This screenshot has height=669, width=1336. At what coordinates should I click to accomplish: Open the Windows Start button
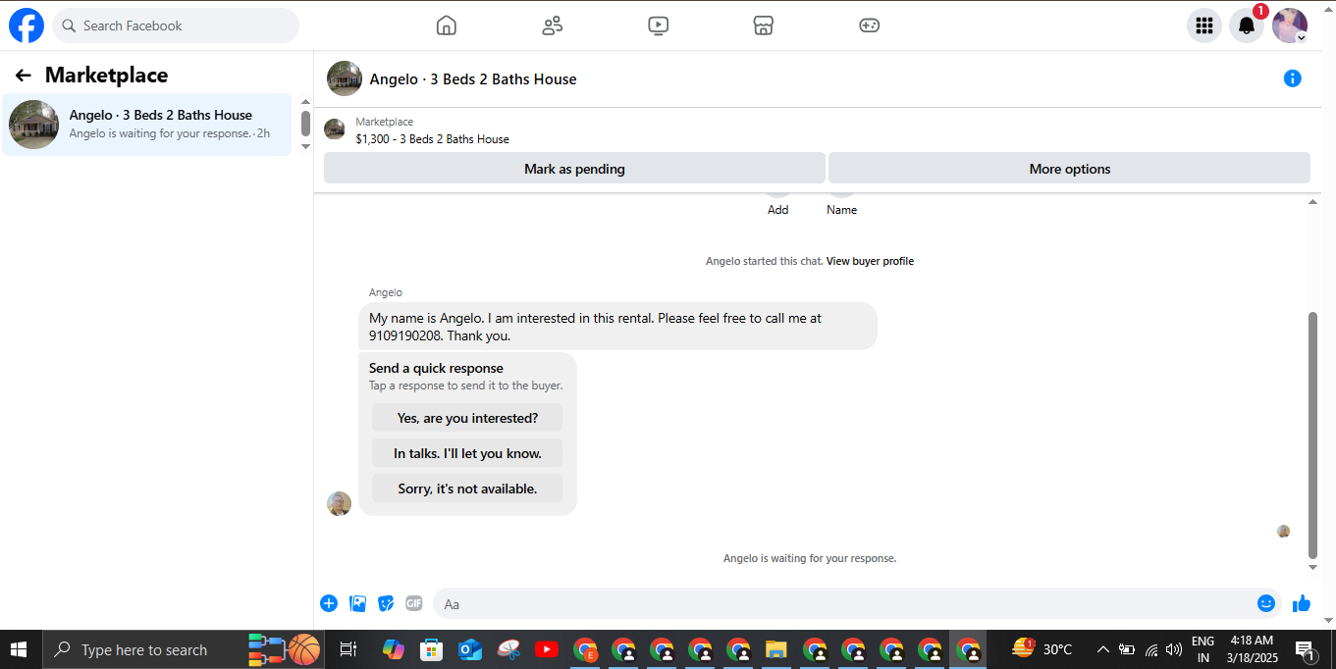tap(19, 649)
